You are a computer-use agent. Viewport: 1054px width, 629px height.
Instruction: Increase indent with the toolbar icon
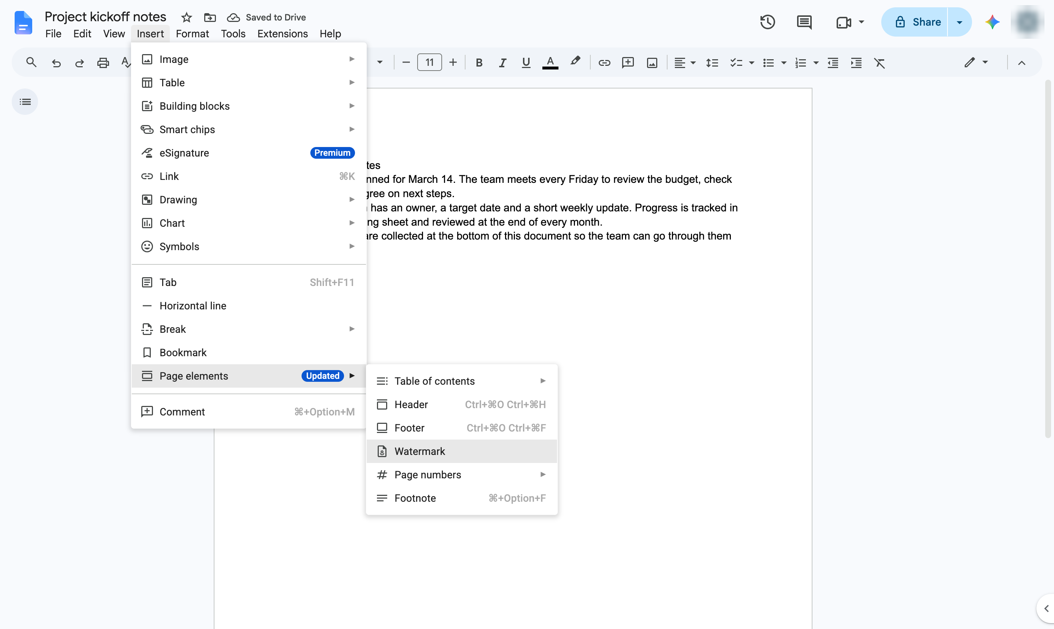point(856,63)
